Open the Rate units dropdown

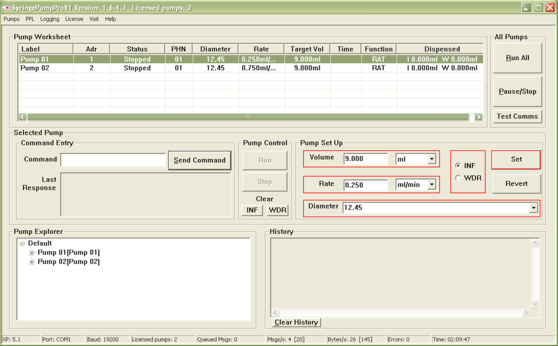pyautogui.click(x=432, y=185)
